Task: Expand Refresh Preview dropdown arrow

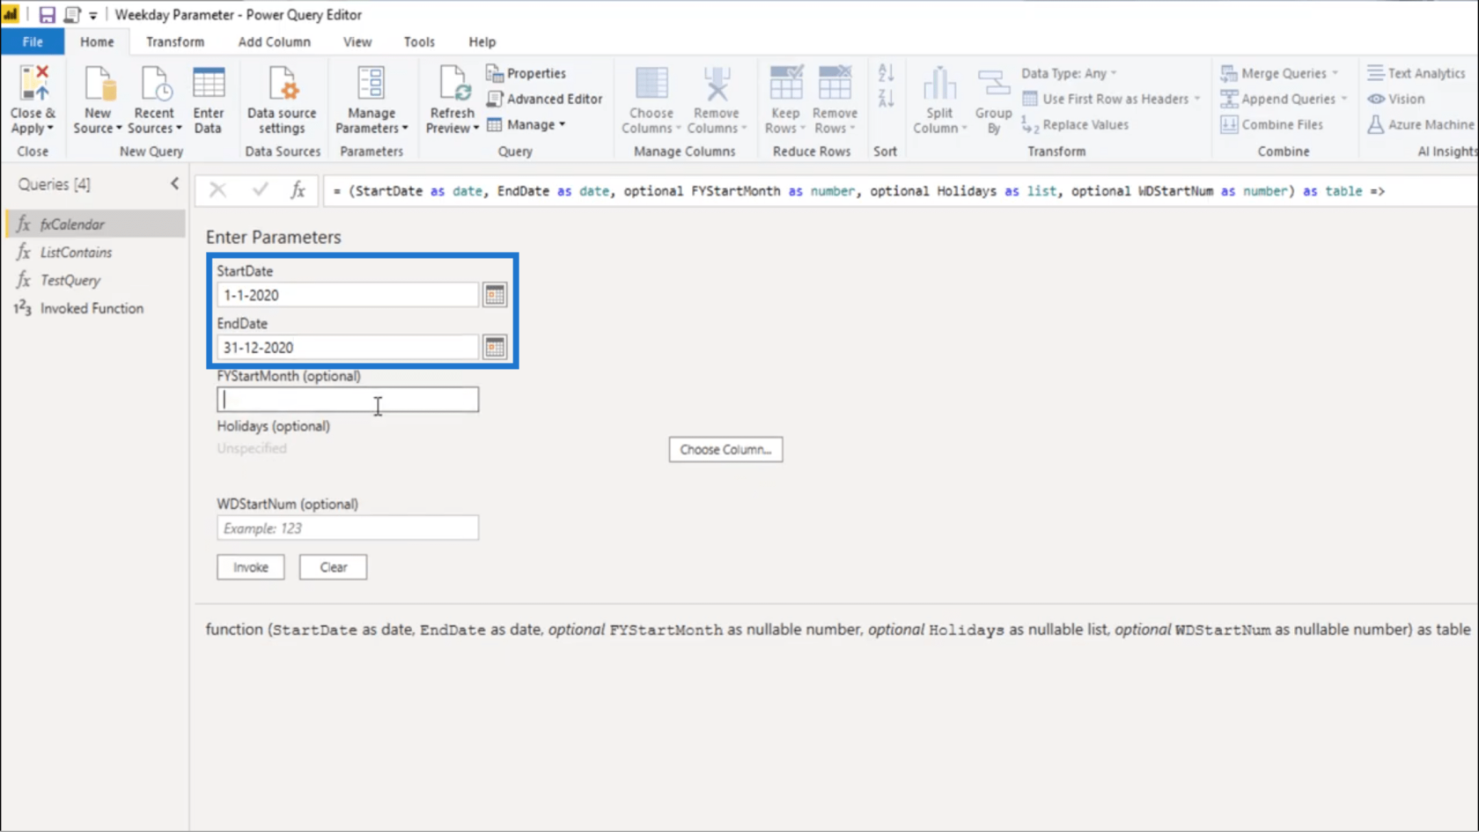Action: [476, 129]
